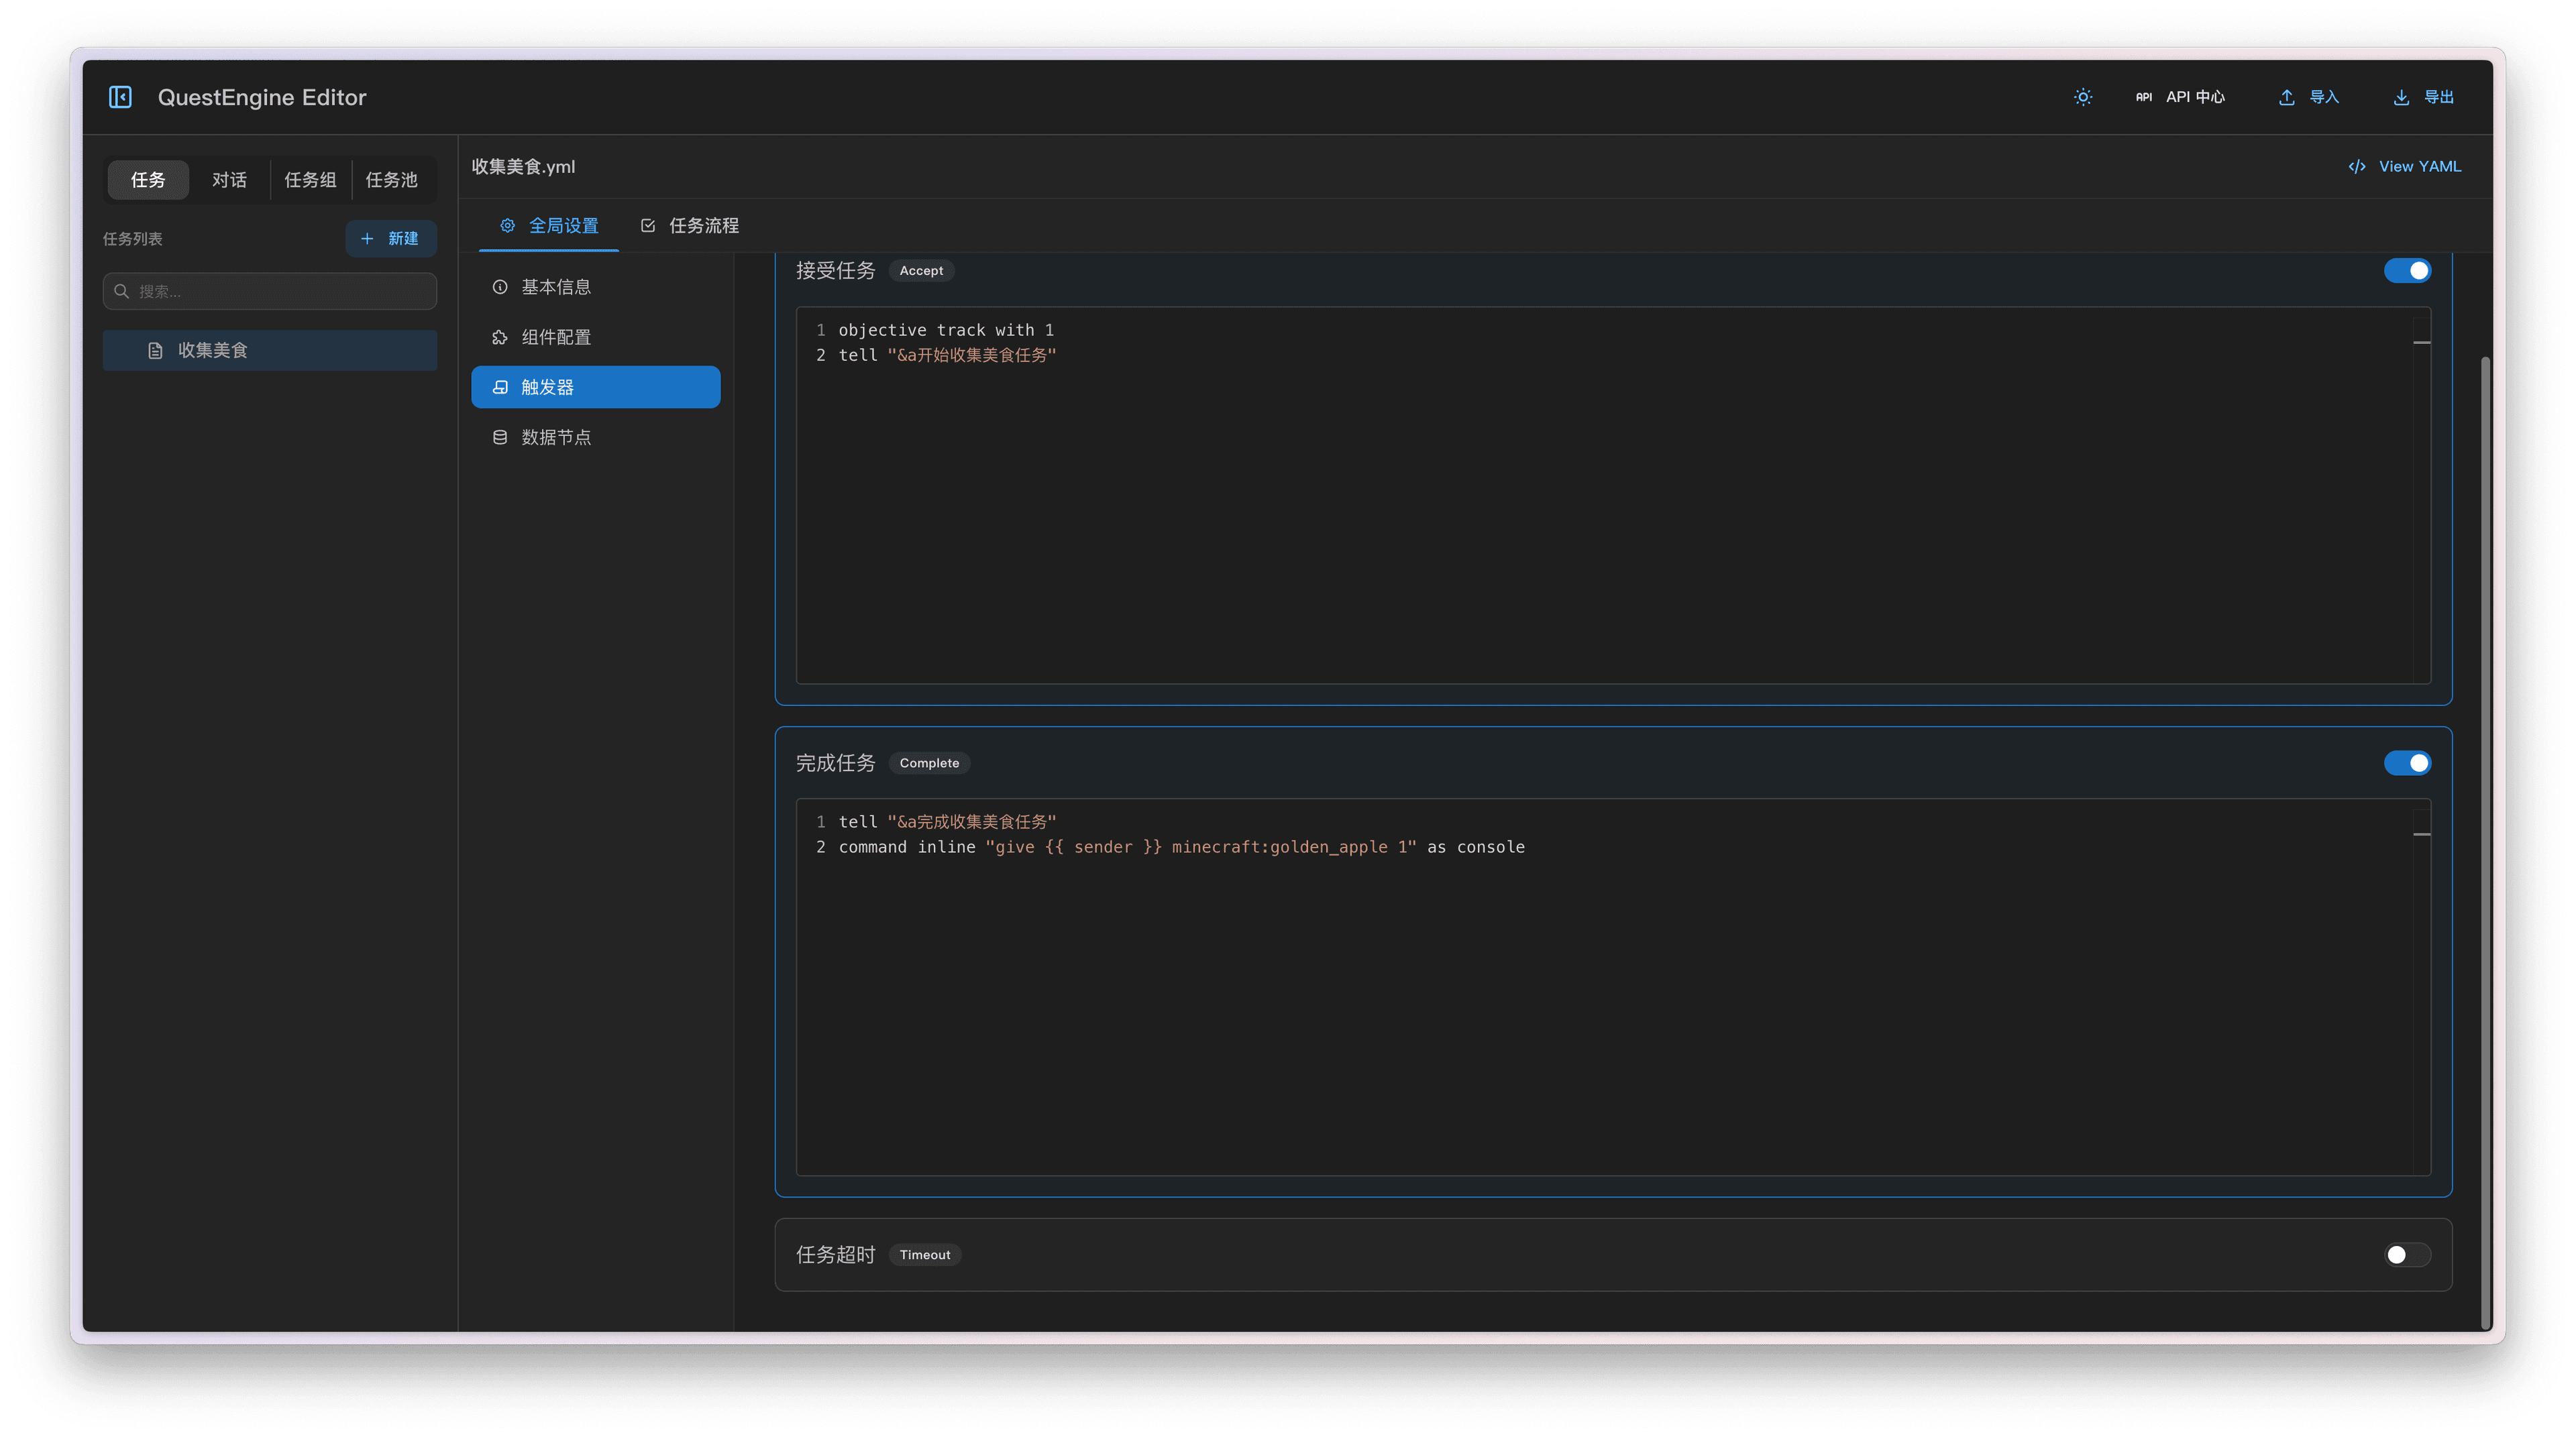Switch to the 对话 tab

pyautogui.click(x=229, y=180)
